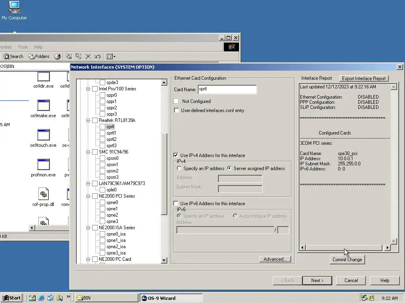The width and height of the screenshot is (405, 303).
Task: Click the Card Name text field
Action: point(227,90)
